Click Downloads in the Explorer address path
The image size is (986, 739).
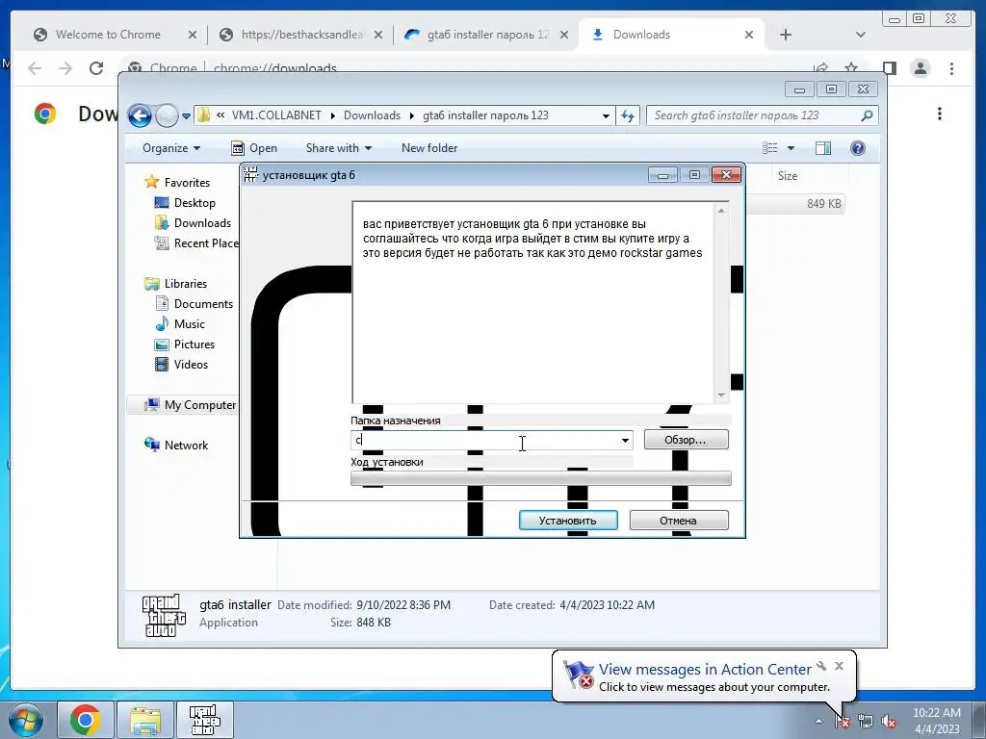click(372, 115)
